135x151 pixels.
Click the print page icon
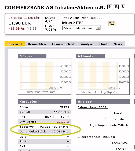[x=116, y=7]
